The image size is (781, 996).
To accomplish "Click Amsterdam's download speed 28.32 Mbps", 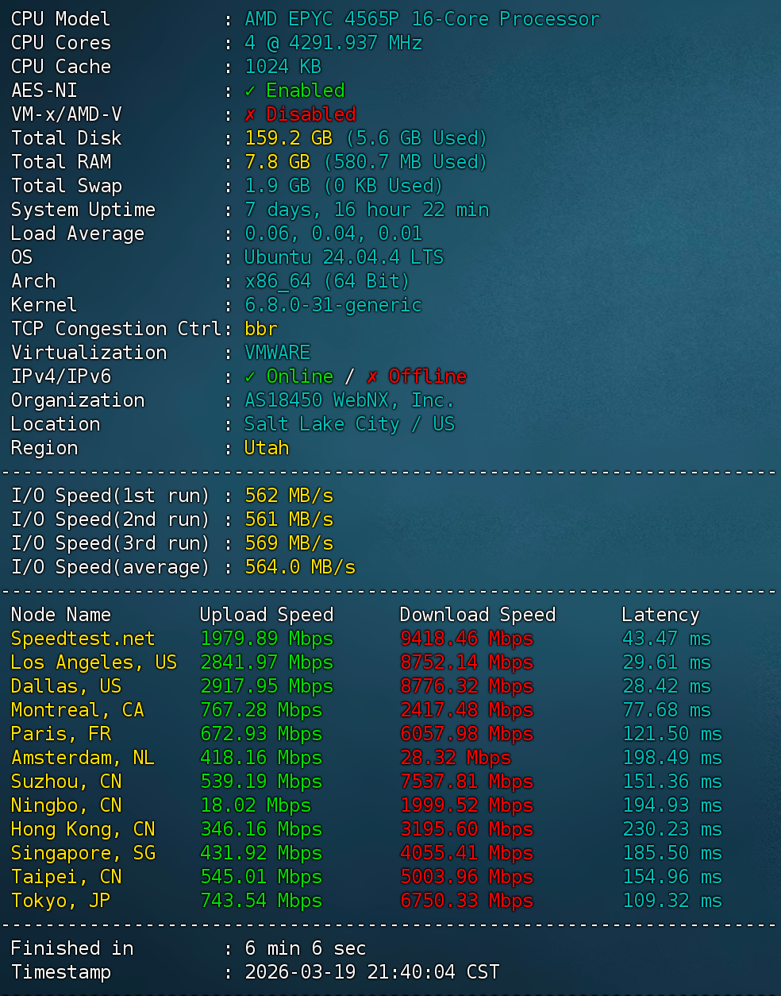I will [456, 758].
